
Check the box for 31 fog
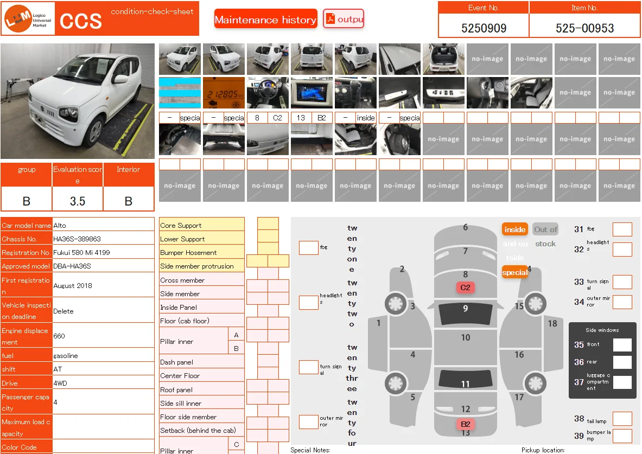[x=622, y=229]
